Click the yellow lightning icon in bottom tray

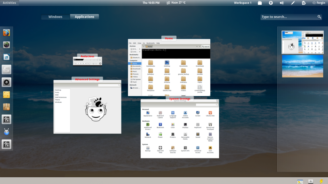(x=321, y=181)
